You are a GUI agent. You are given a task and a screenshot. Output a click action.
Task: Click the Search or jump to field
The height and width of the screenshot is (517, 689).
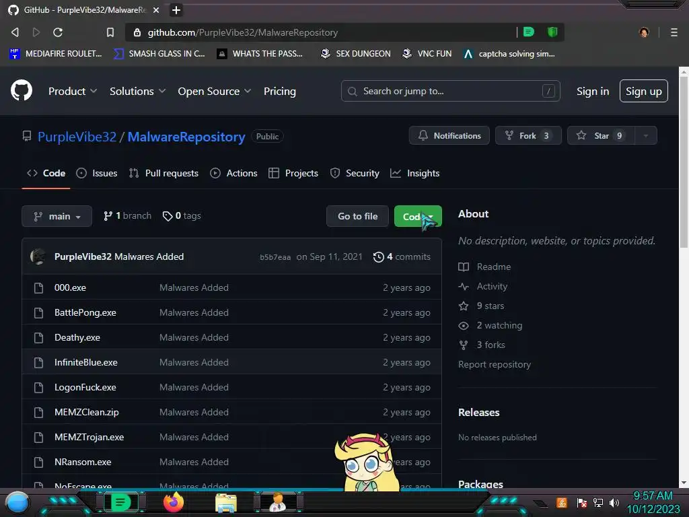click(450, 91)
